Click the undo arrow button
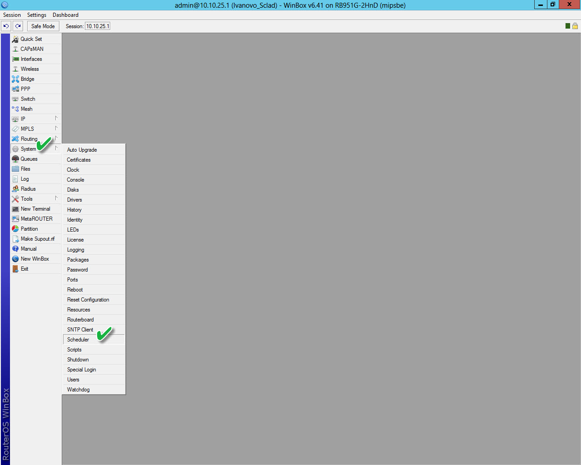The height and width of the screenshot is (465, 581). click(6, 26)
